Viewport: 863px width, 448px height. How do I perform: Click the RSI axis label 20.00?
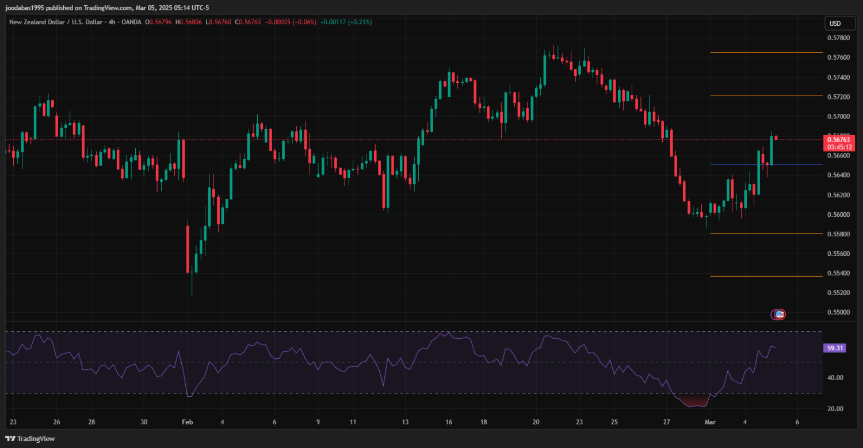pyautogui.click(x=835, y=409)
